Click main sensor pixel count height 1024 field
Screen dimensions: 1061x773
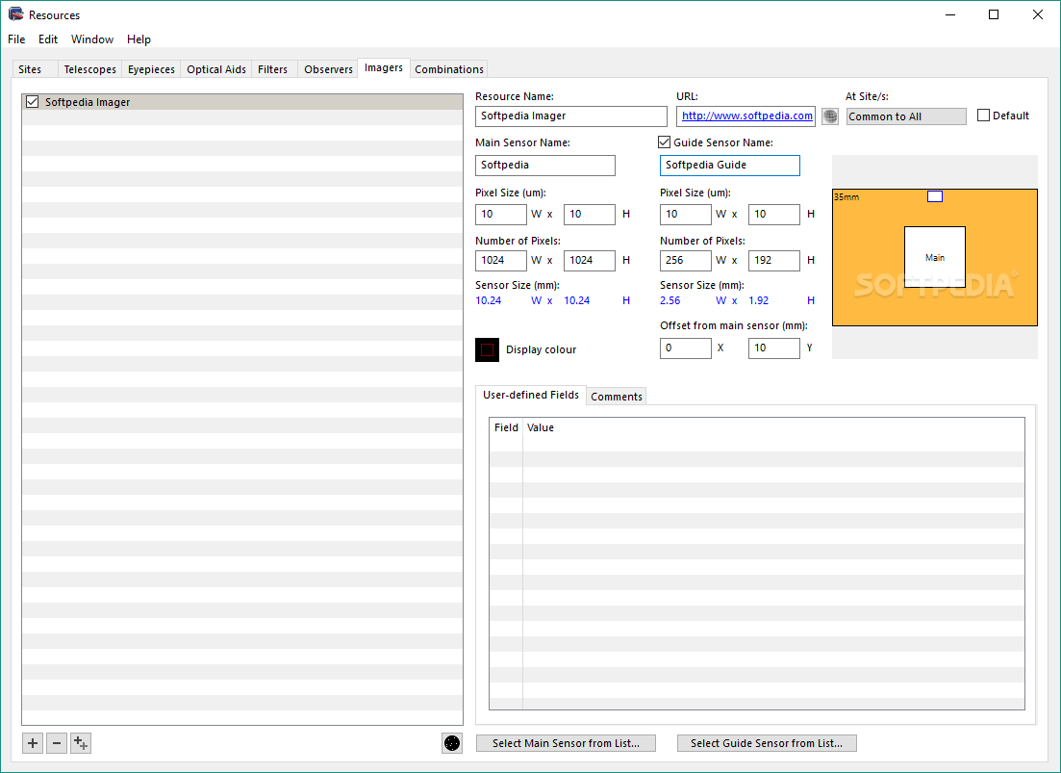[590, 261]
